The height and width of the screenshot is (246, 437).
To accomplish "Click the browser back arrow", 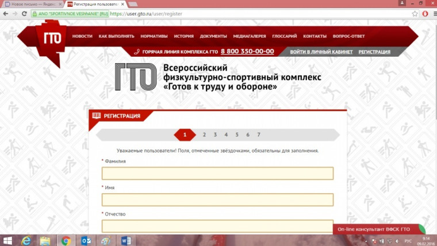I will (6, 14).
